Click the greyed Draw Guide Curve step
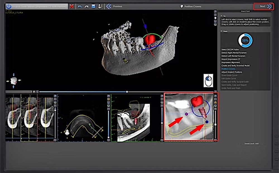 229,75
